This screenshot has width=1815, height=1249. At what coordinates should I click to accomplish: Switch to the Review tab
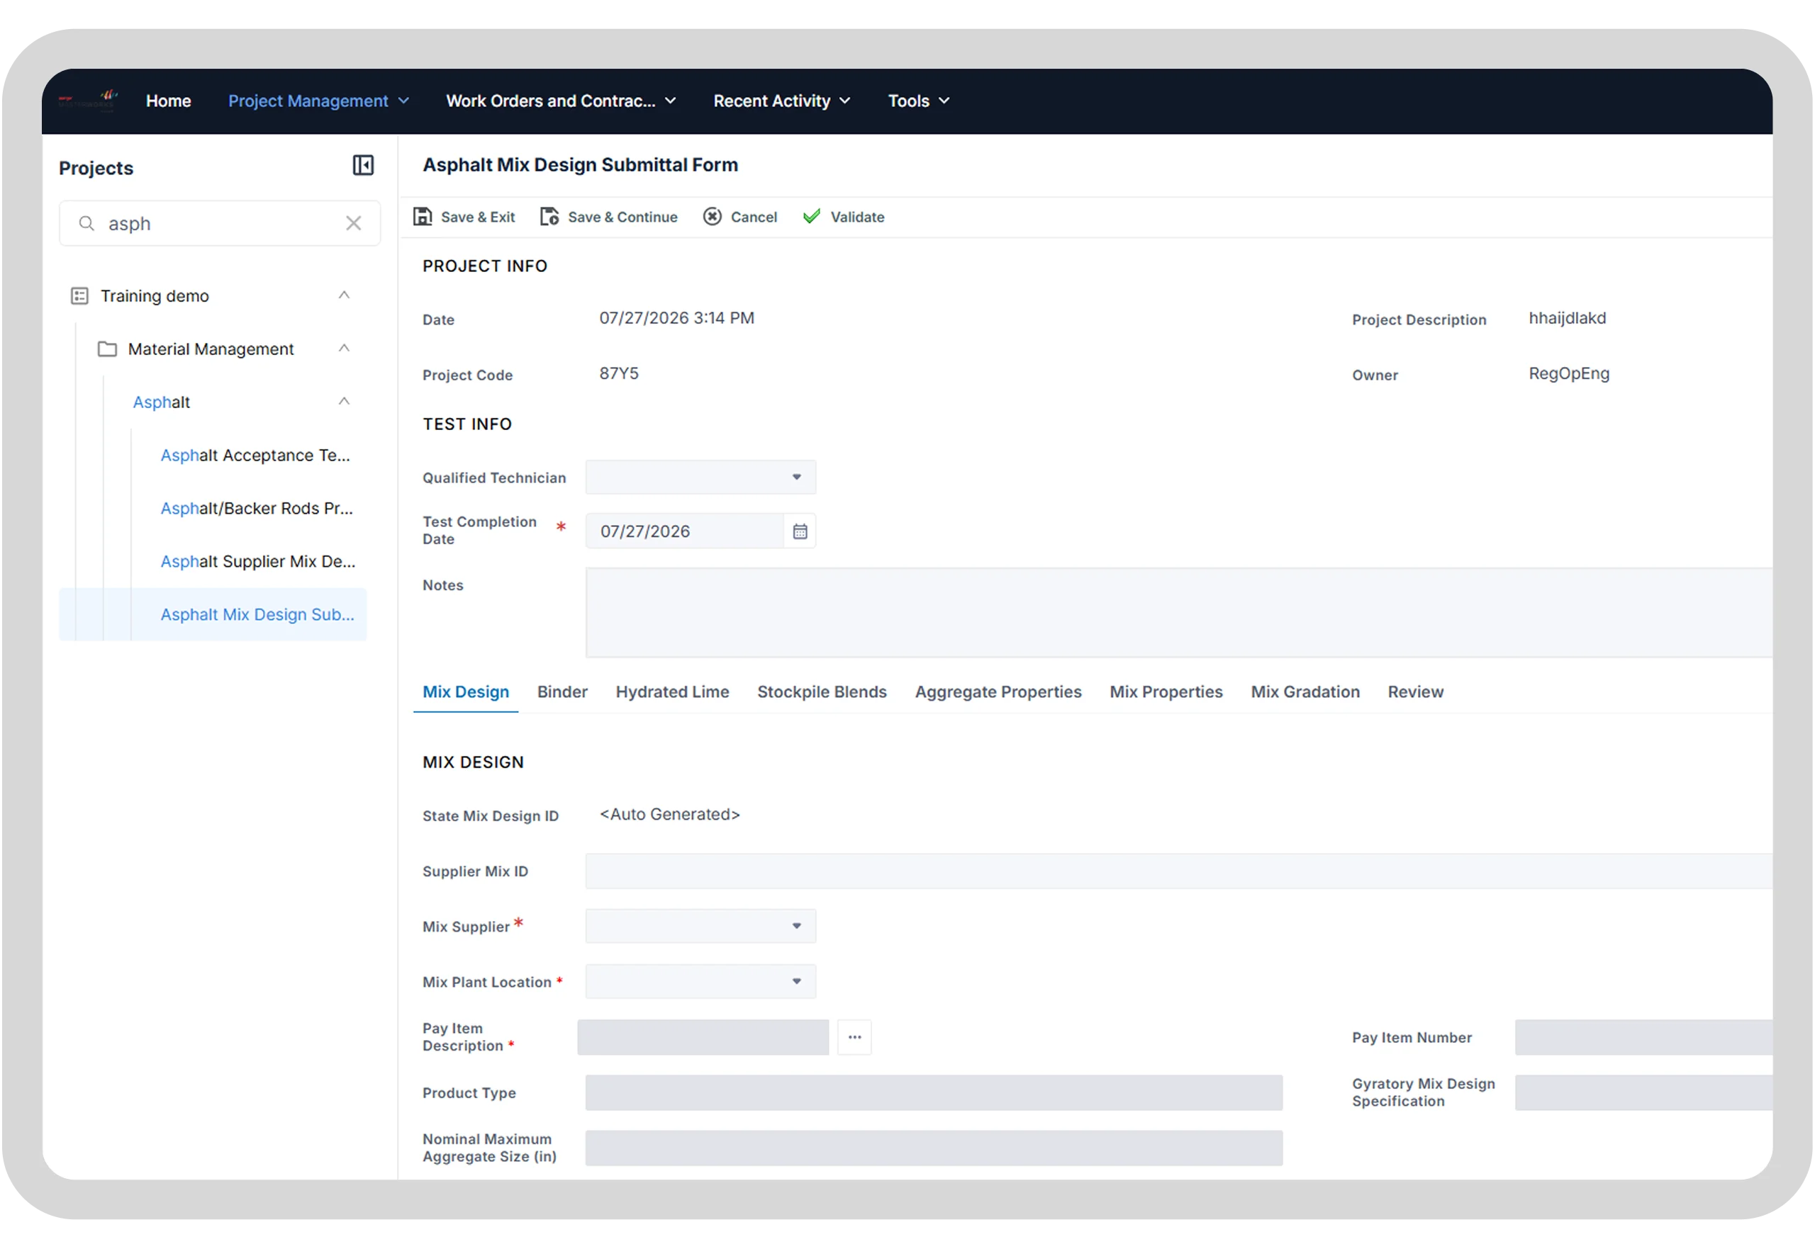[x=1415, y=693]
